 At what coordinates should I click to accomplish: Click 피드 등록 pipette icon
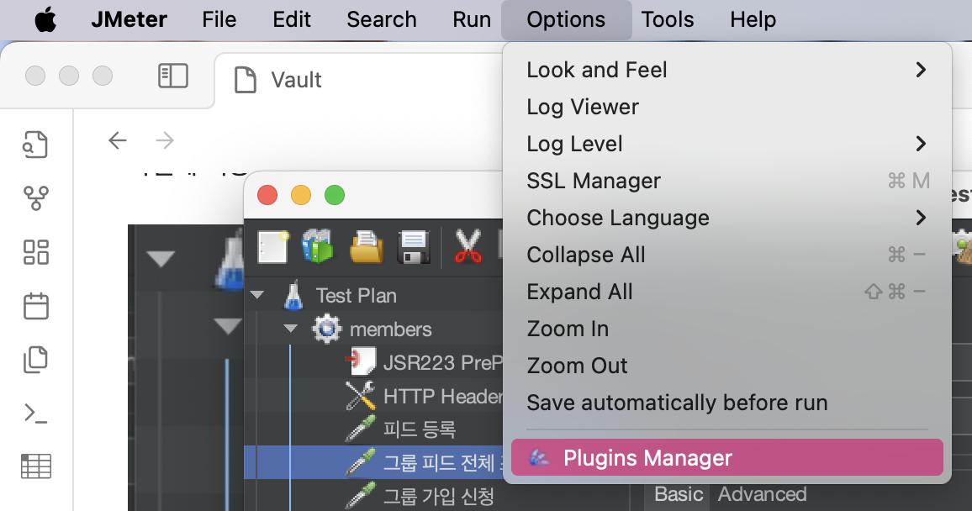tap(361, 429)
